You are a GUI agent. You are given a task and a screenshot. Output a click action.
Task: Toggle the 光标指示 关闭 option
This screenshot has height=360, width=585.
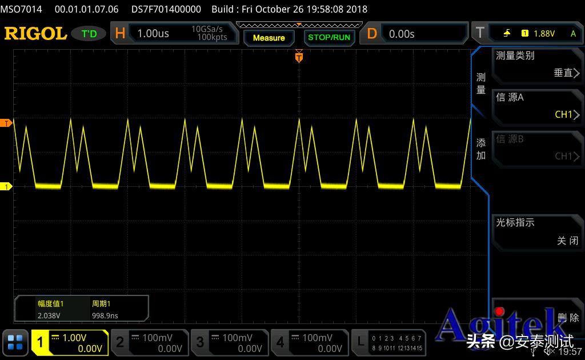coord(537,232)
